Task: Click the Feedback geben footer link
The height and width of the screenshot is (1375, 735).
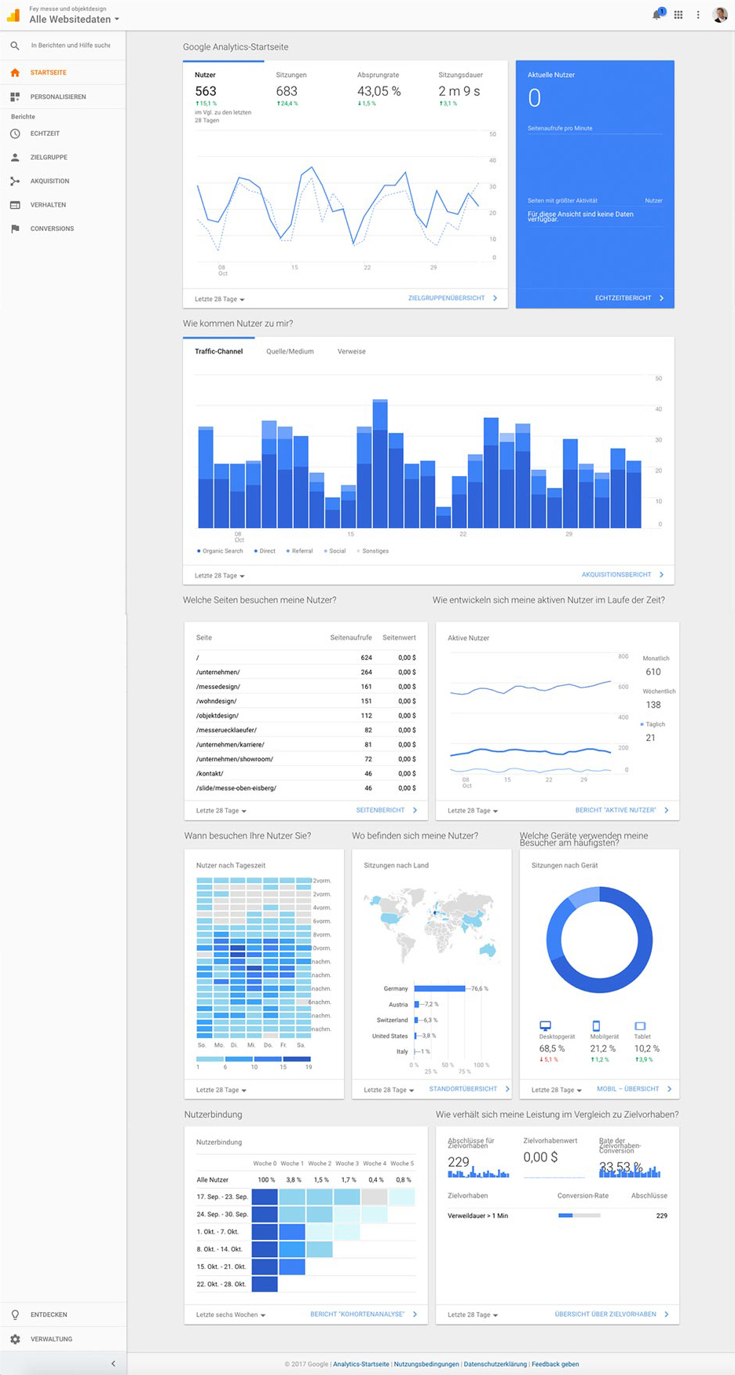Action: (555, 1364)
